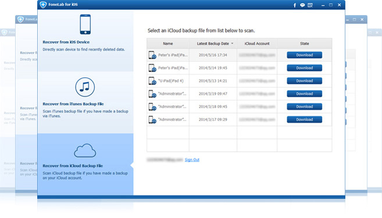
Task: Download the 2014/3/19 09:47 backup
Action: 304,94
